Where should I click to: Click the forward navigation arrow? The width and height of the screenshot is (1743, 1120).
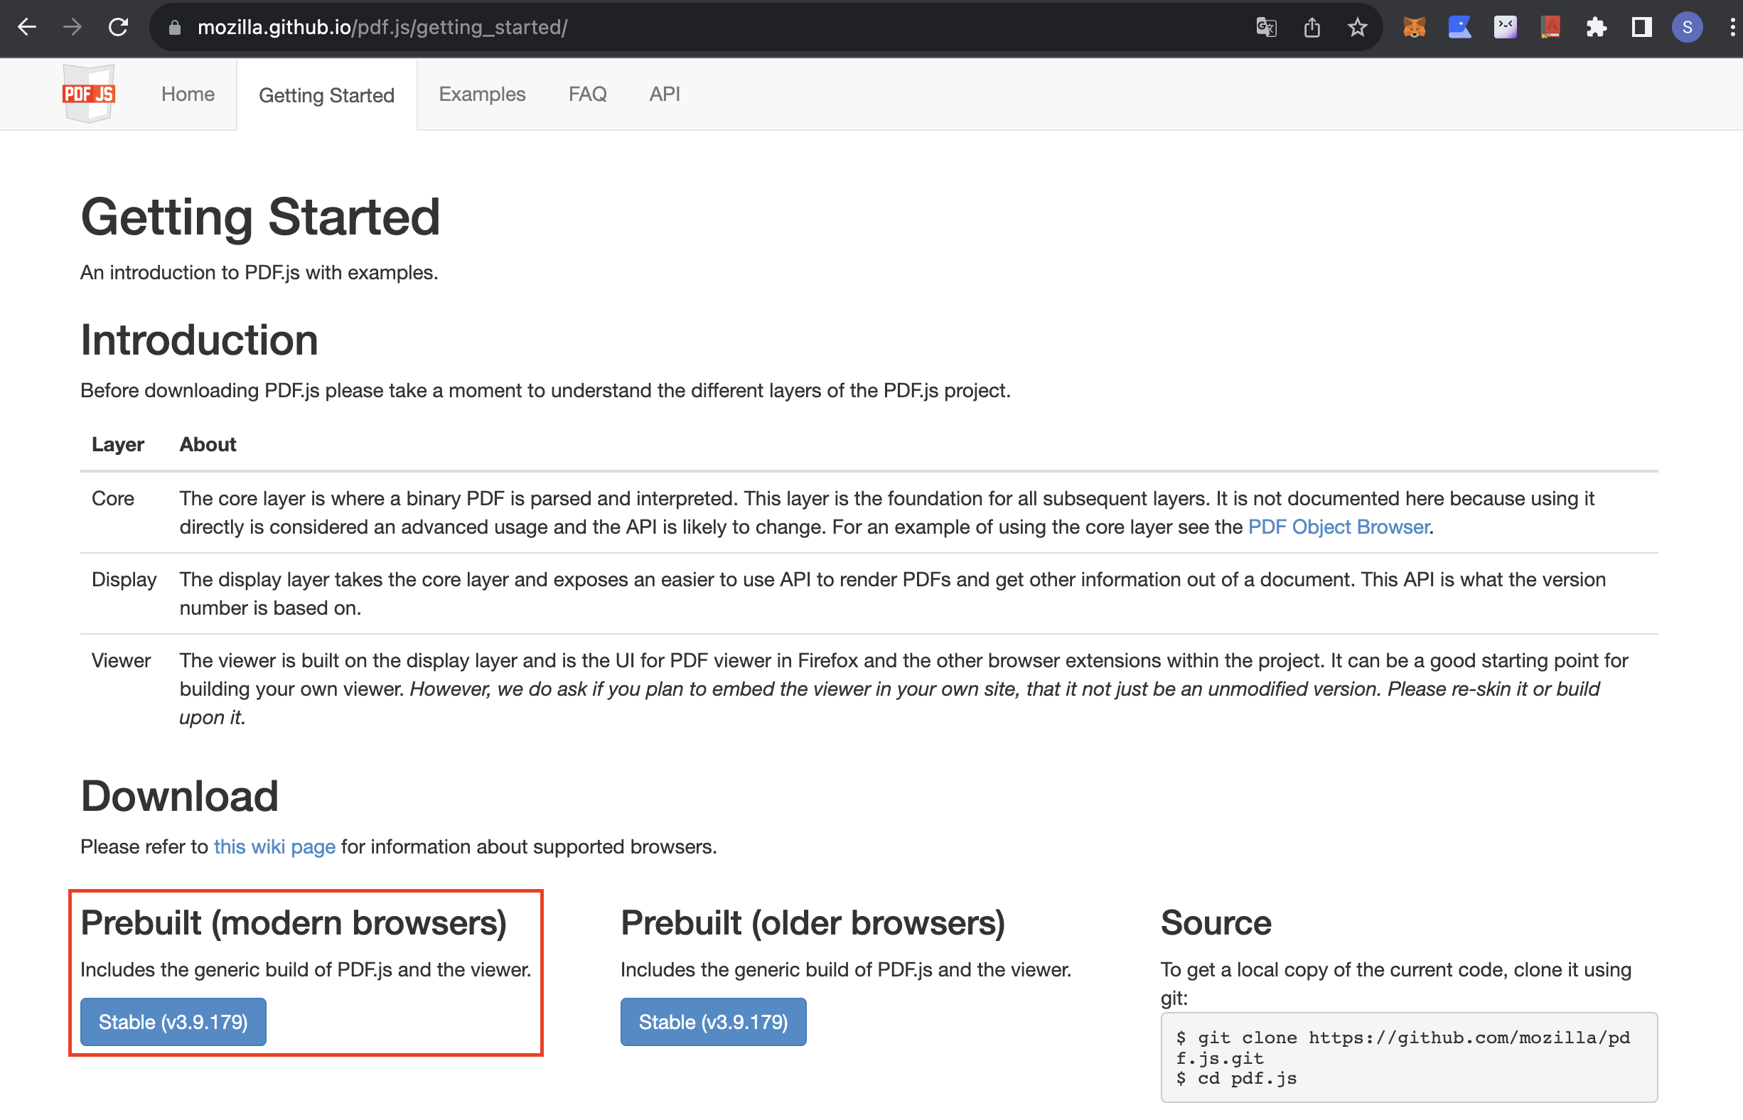[x=73, y=28]
